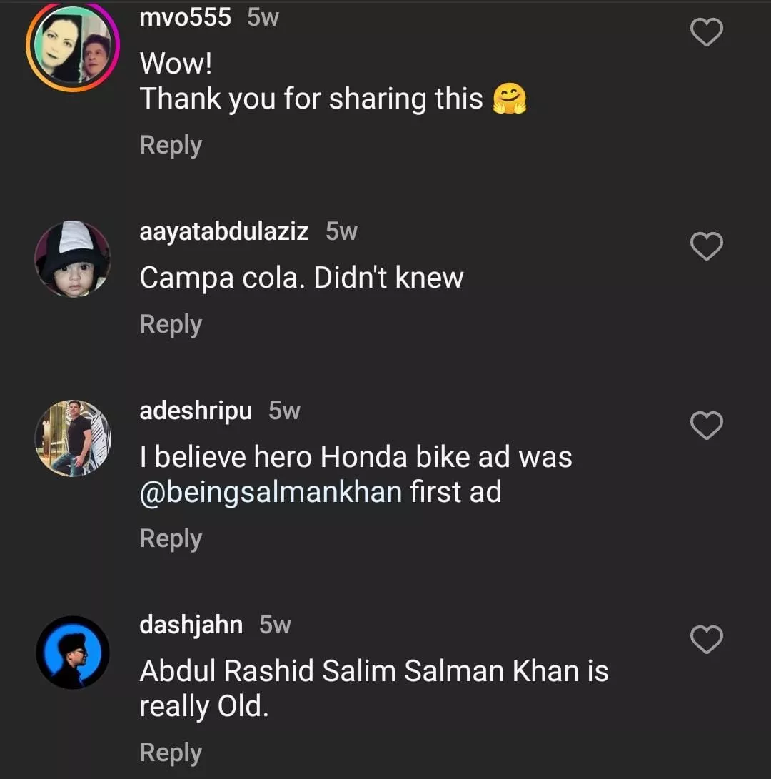Screen dimensions: 771x779
Task: Reply to the Campa cola comment
Action: pyautogui.click(x=171, y=324)
